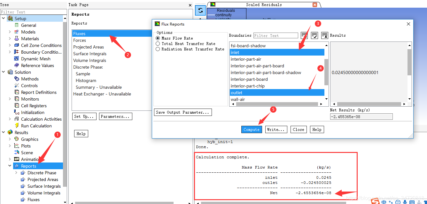
Task: Click the Dynamic Mesh icon
Action: click(17, 59)
